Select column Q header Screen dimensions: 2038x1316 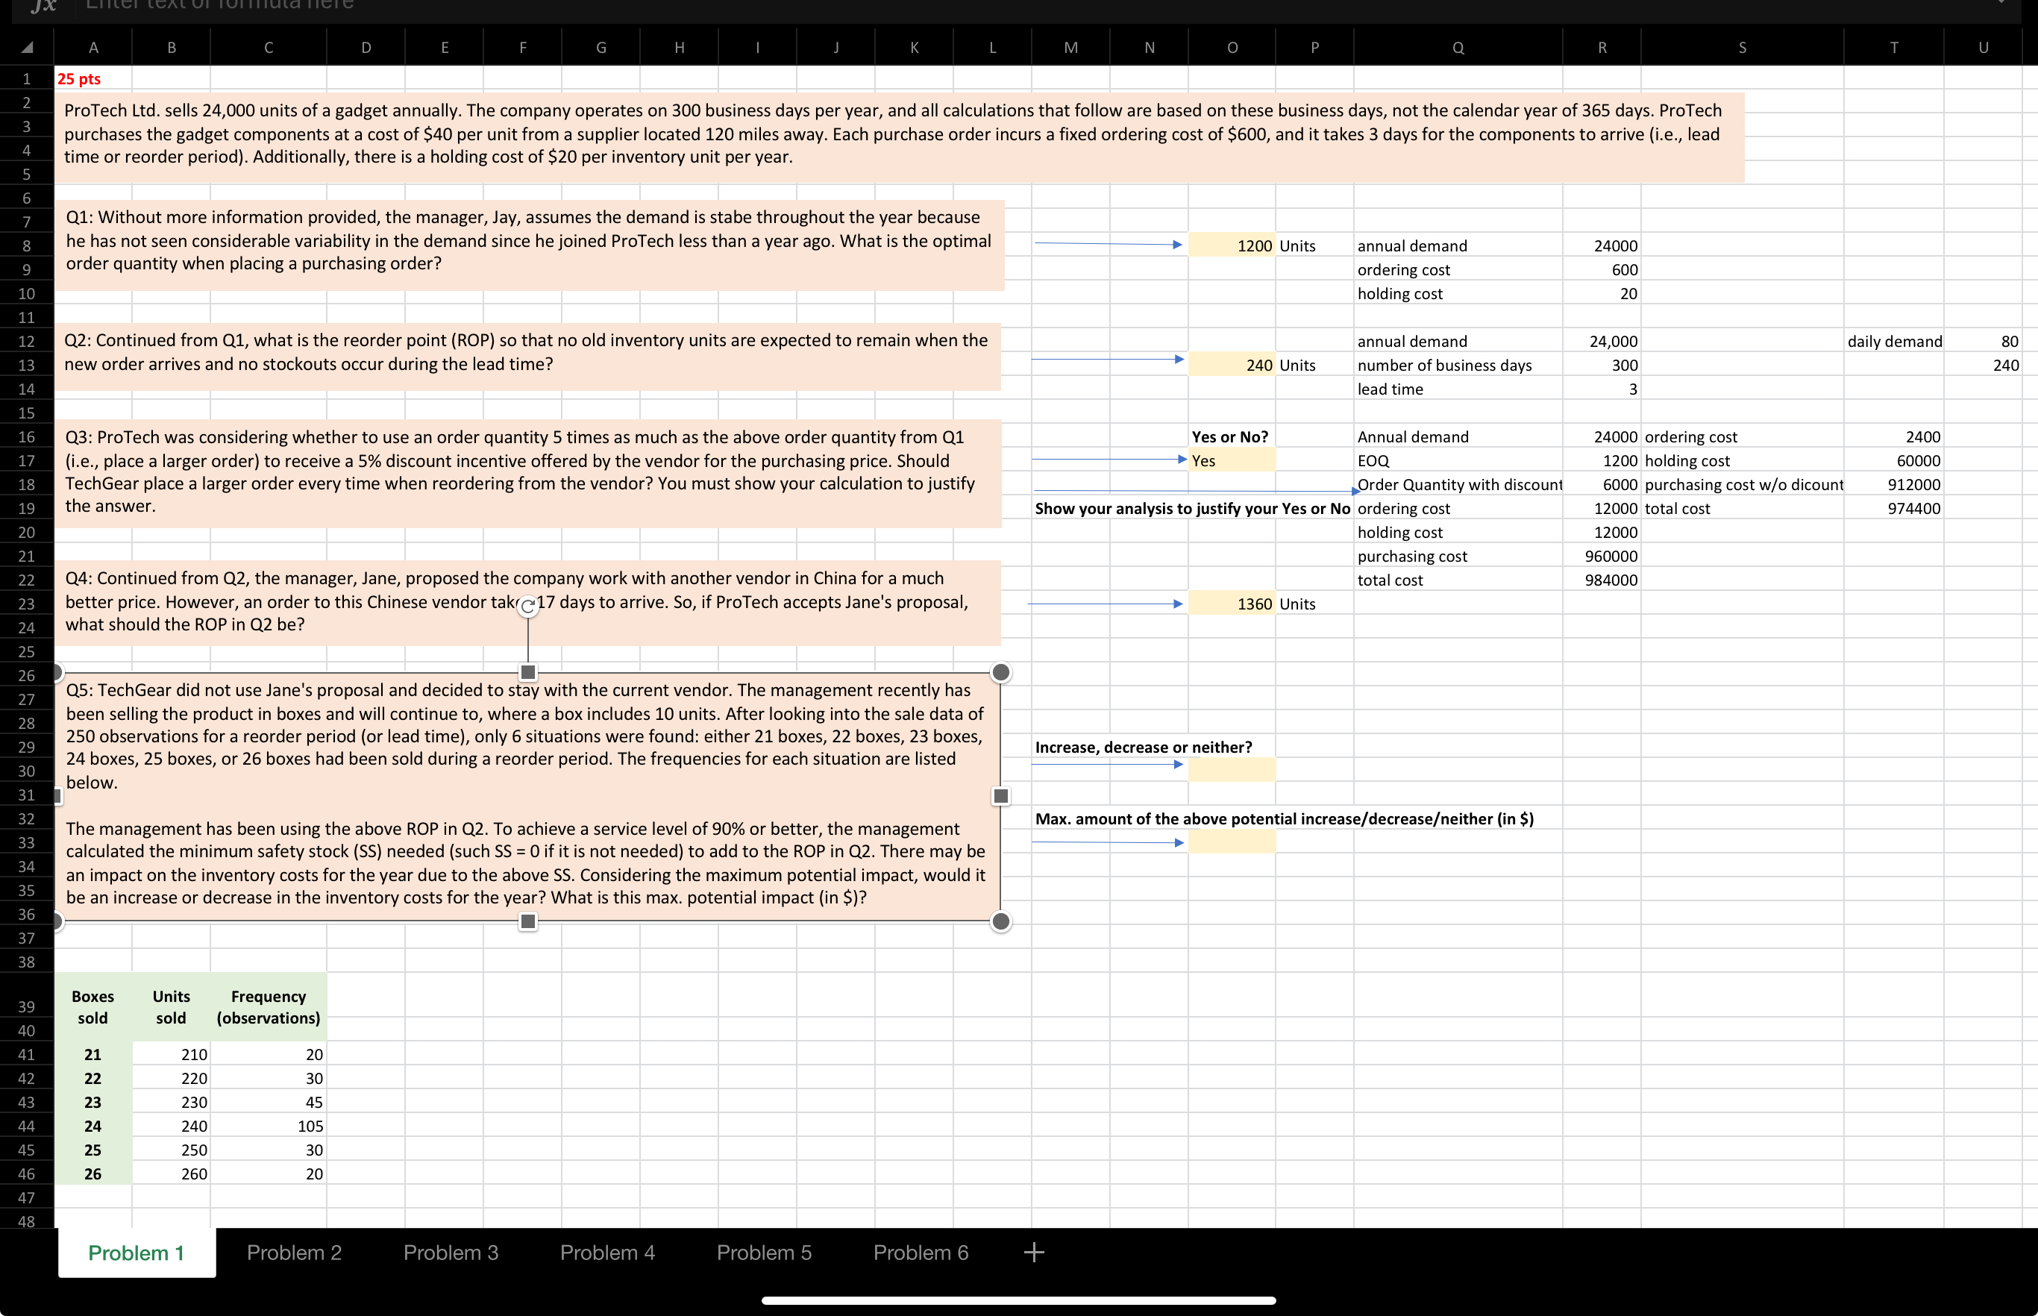[1458, 48]
